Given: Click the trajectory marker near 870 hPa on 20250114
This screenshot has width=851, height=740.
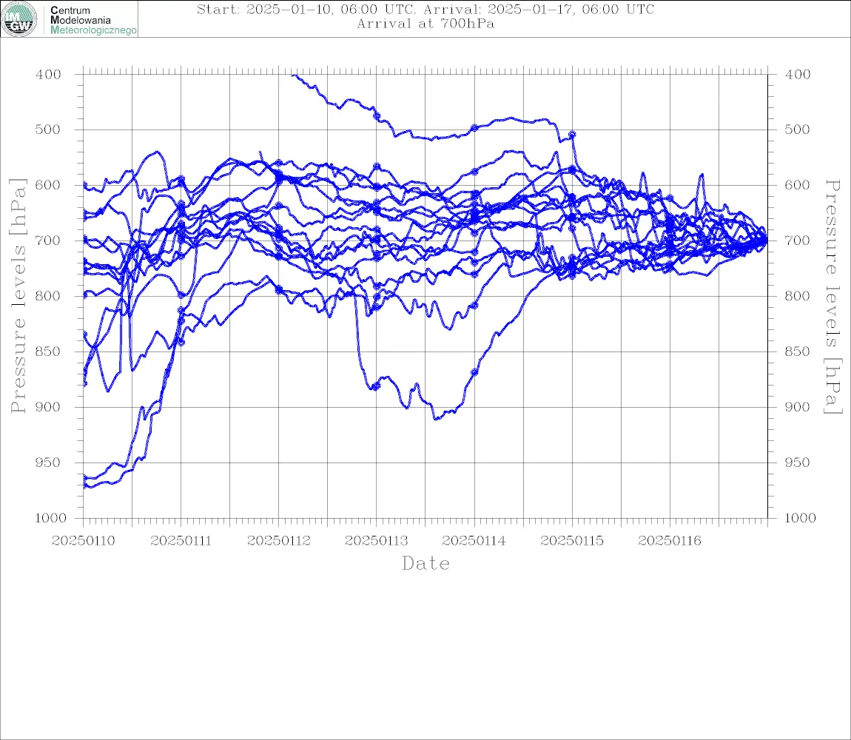Looking at the screenshot, I should [x=474, y=372].
